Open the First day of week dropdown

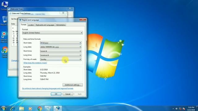click(x=61, y=59)
